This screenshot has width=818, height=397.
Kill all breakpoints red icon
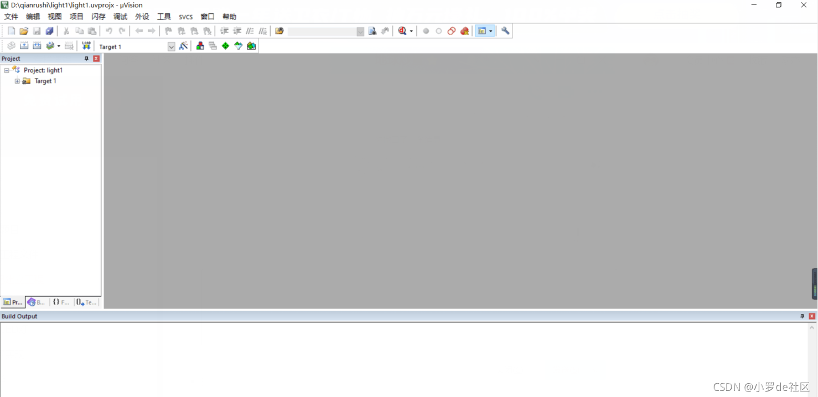click(x=465, y=31)
